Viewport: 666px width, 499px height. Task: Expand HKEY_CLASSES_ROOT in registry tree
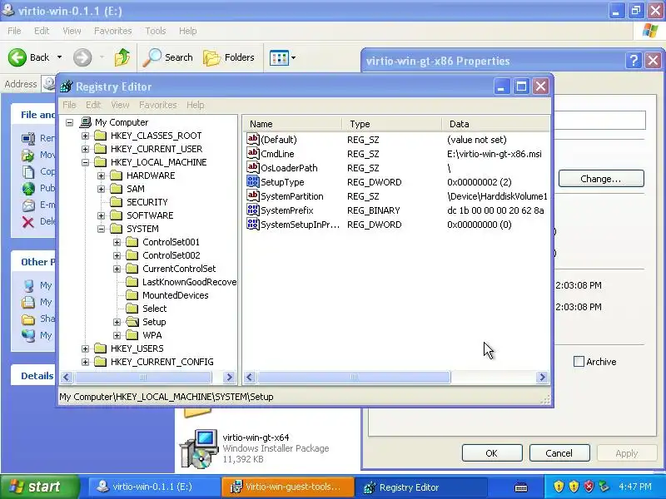[86, 136]
